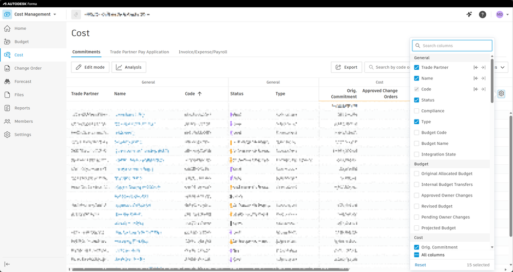This screenshot has height=272, width=513.
Task: Open the Autodesk assistant sparkle icon
Action: 469,14
